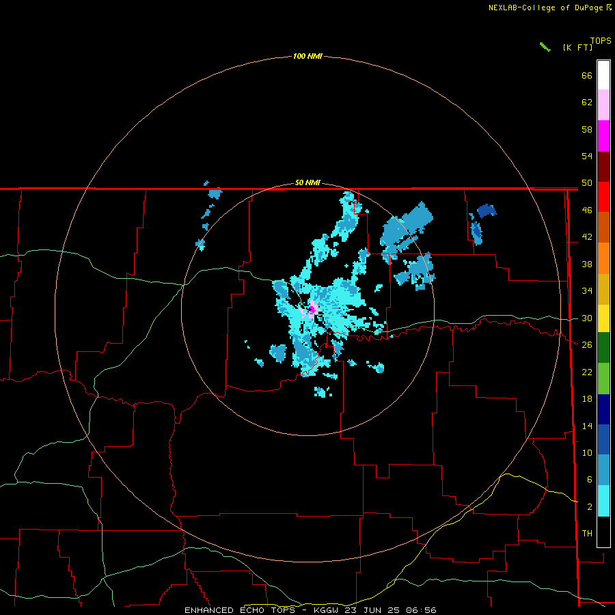Pick the light green legend swatch
Viewport: 615px width, 615px height.
tap(603, 379)
